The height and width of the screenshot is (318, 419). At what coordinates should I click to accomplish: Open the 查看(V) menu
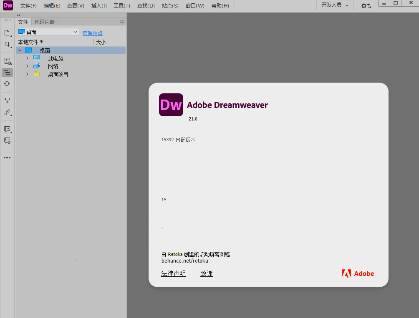[76, 5]
